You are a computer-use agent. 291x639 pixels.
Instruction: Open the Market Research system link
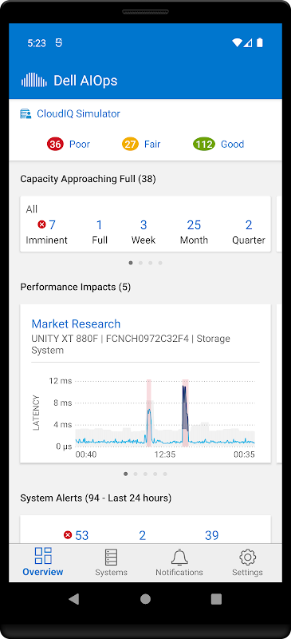click(x=76, y=324)
